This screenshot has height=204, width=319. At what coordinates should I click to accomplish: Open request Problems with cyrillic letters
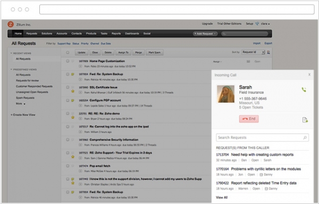coord(266,169)
